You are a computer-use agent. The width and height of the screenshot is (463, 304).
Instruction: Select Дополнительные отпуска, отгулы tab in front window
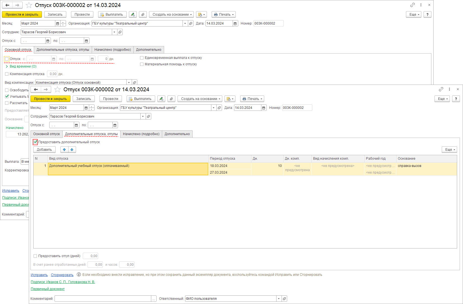(91, 134)
